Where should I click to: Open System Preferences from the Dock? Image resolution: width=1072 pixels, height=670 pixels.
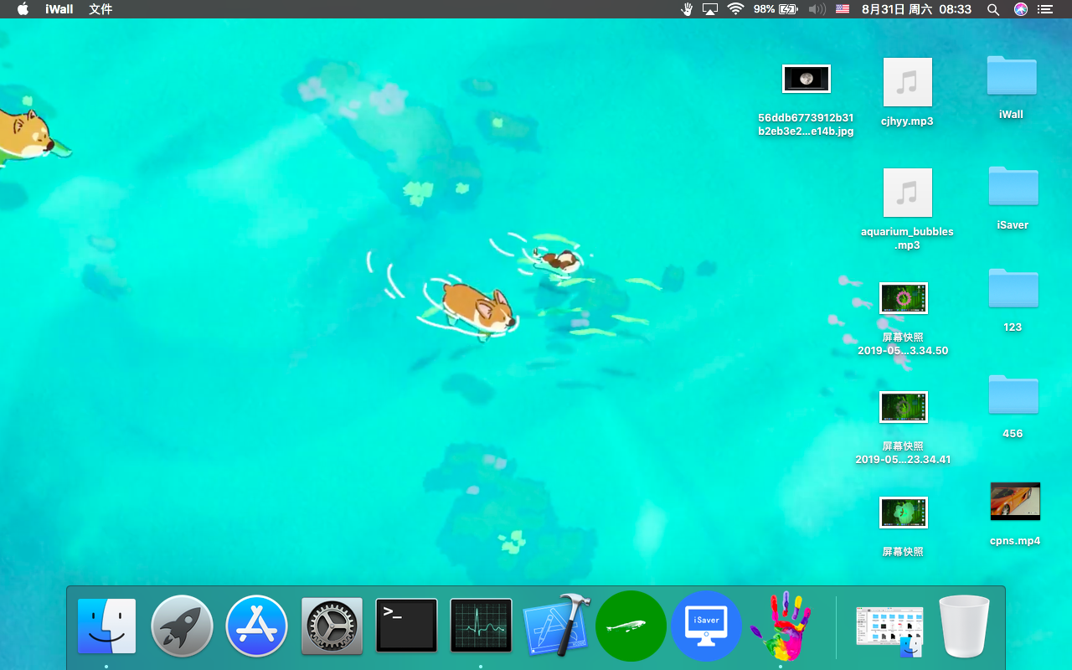[x=332, y=626]
